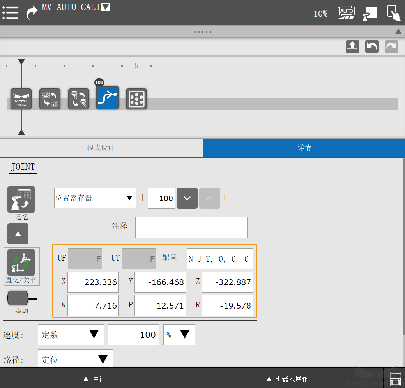
Task: Tap the 10% speed override indicator
Action: pyautogui.click(x=320, y=14)
